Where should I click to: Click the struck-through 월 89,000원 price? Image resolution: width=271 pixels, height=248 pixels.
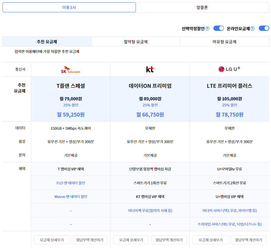150,99
